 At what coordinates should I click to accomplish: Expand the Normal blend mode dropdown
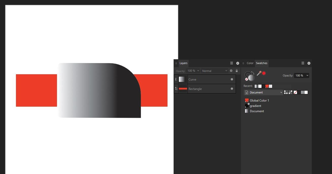pyautogui.click(x=214, y=71)
